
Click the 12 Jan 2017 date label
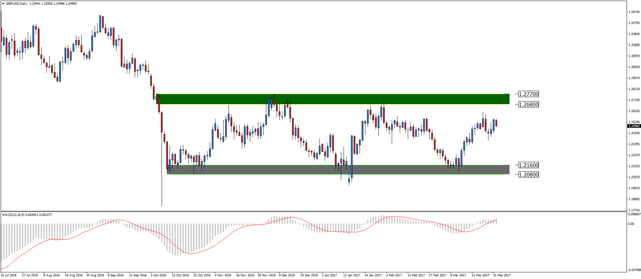click(x=351, y=275)
